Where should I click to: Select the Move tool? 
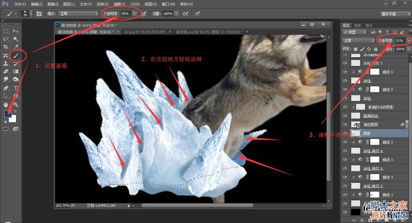click(16, 31)
